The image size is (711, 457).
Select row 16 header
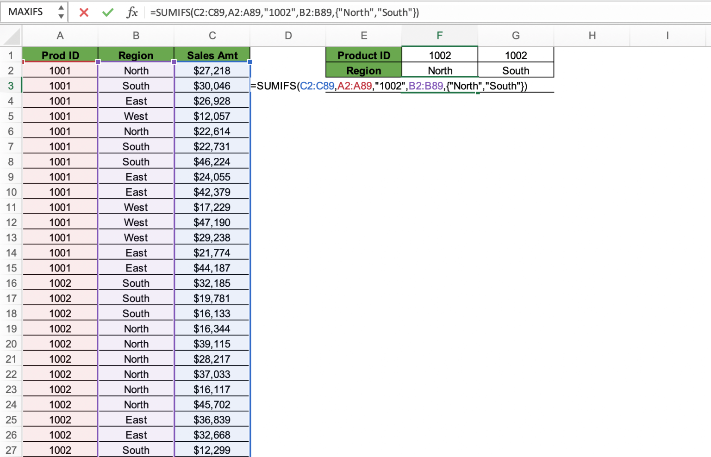tap(11, 283)
